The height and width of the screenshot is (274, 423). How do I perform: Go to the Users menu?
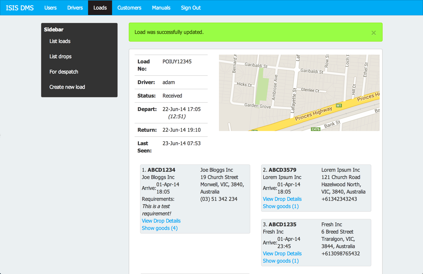pos(51,8)
